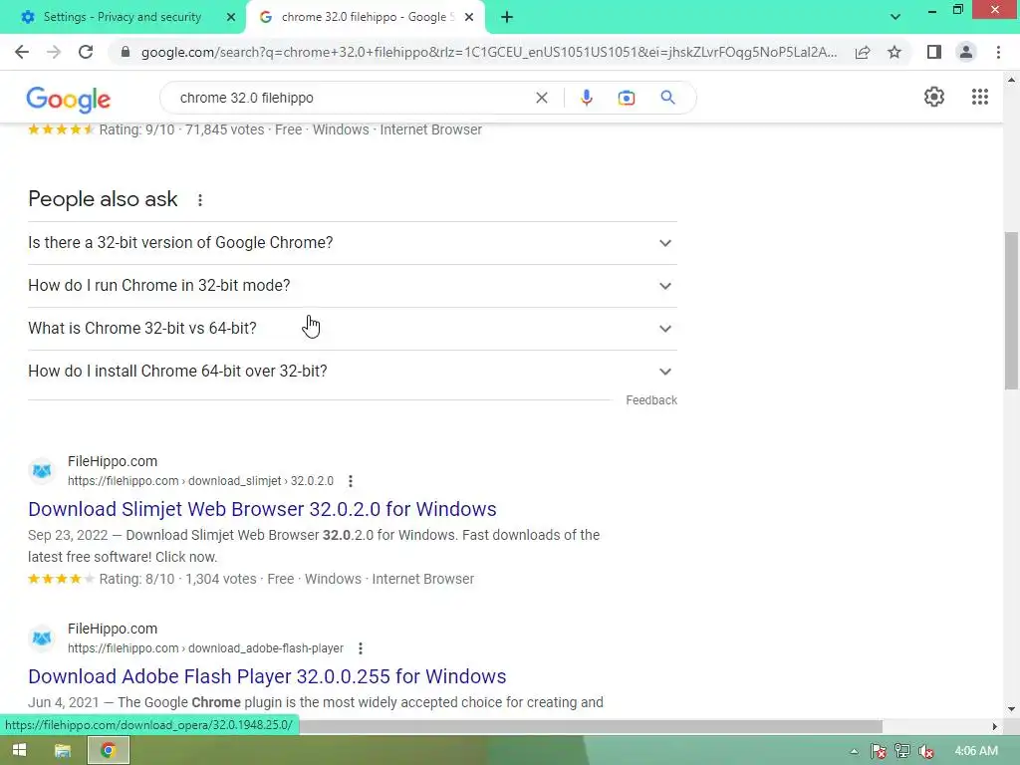
Task: Go to Google home via logo
Action: click(69, 99)
